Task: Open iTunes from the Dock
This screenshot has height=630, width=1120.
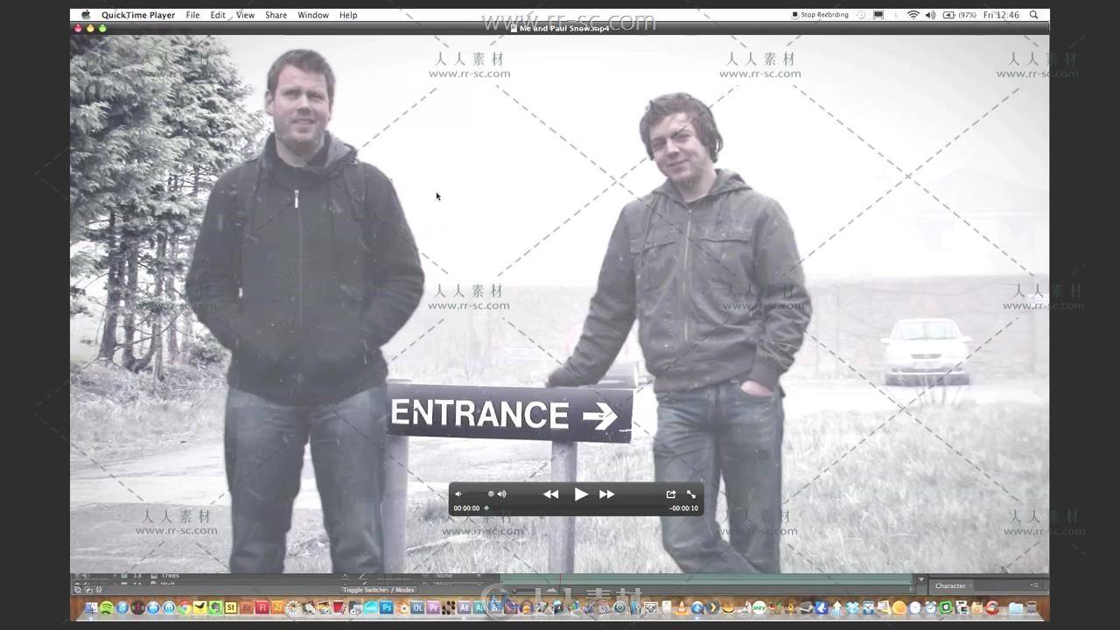Action: point(122,607)
